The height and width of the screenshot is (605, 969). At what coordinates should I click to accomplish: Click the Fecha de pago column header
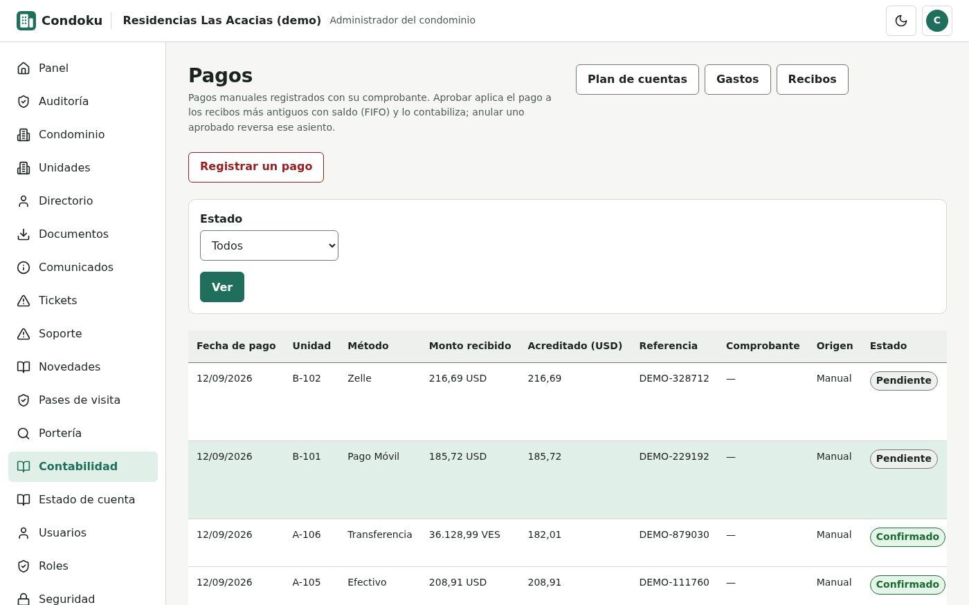[236, 346]
